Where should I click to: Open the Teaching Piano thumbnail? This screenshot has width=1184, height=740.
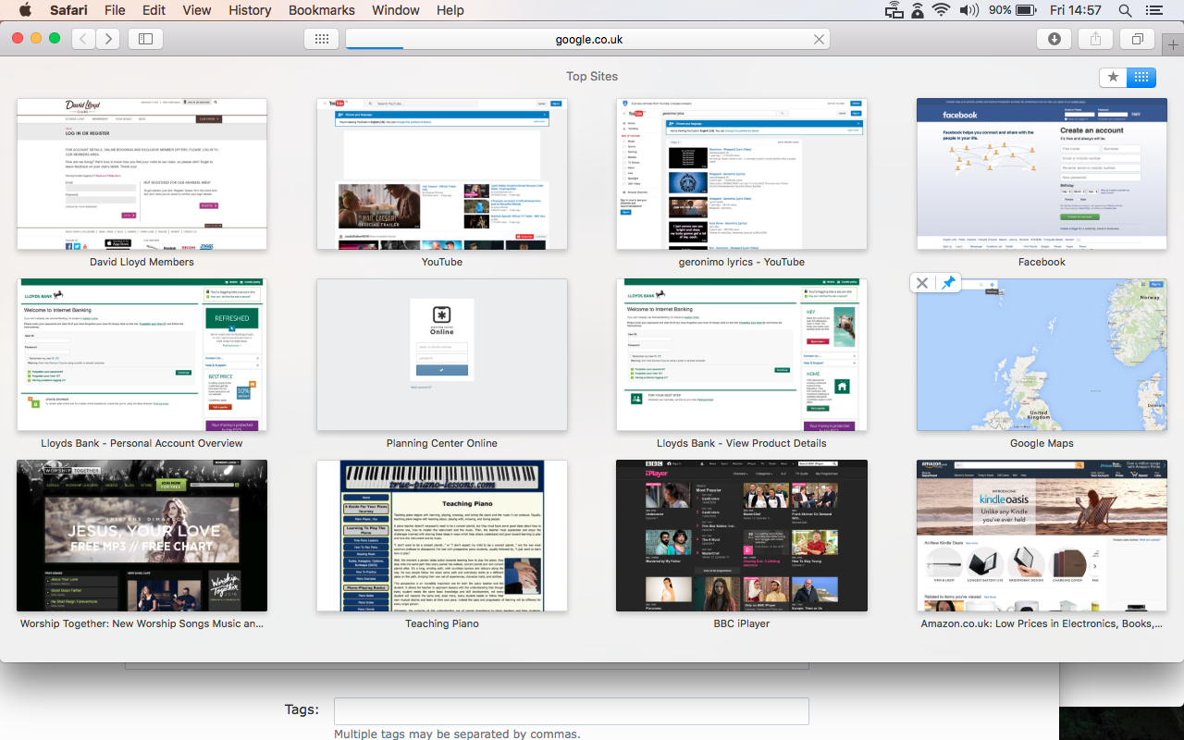[x=442, y=536]
